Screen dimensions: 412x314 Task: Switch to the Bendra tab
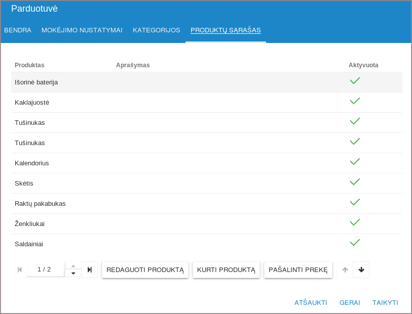18,30
